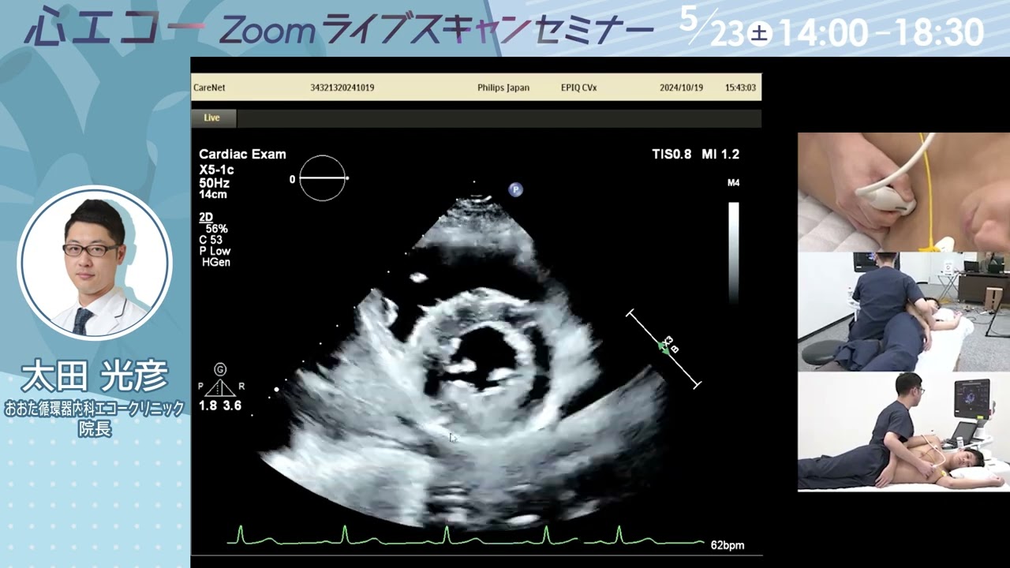Click the '1.8 3.6' frequency values
The height and width of the screenshot is (568, 1010).
(x=220, y=405)
